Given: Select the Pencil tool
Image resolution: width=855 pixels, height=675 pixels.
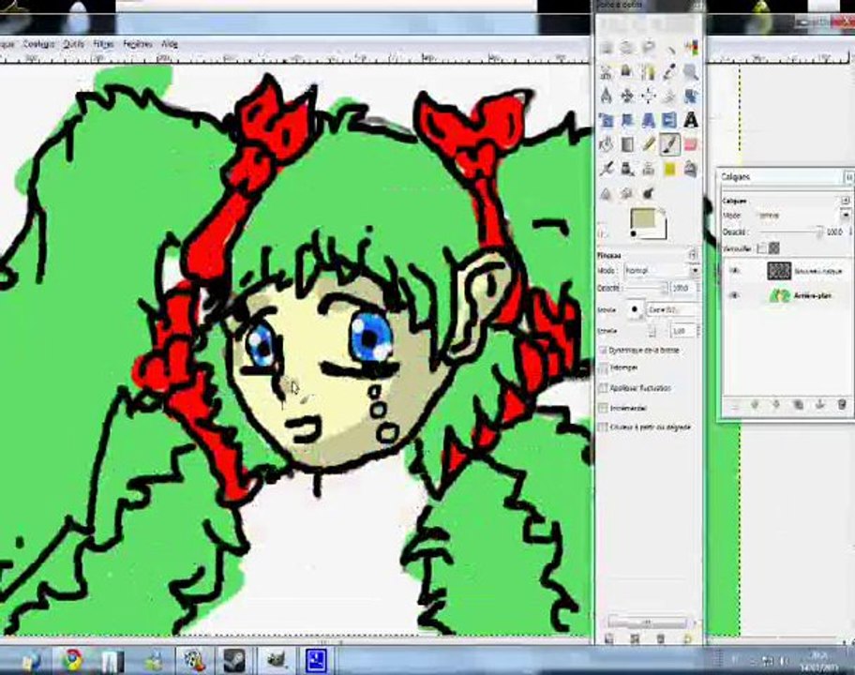Looking at the screenshot, I should 649,144.
